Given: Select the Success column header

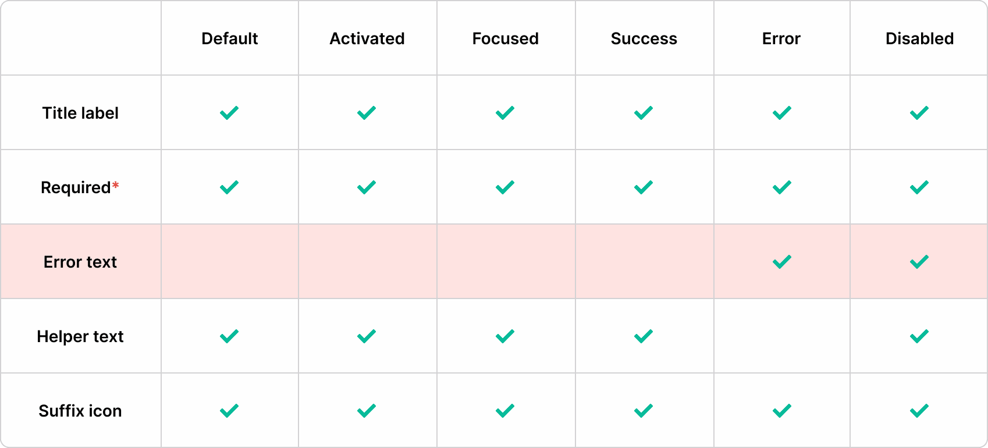Looking at the screenshot, I should click(644, 38).
